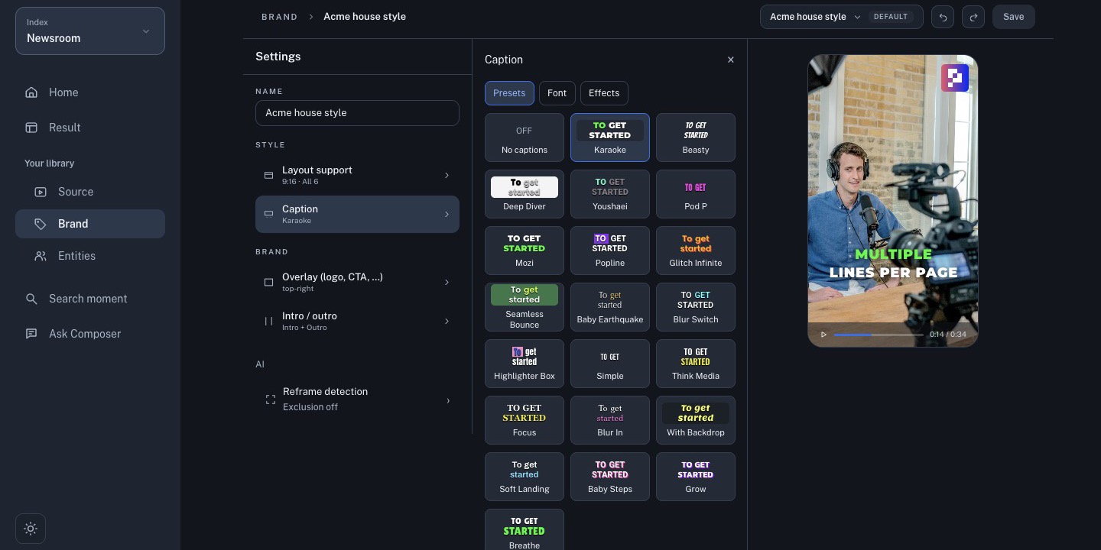This screenshot has height=550, width=1101.
Task: Select the Beasty caption preset
Action: pos(696,137)
